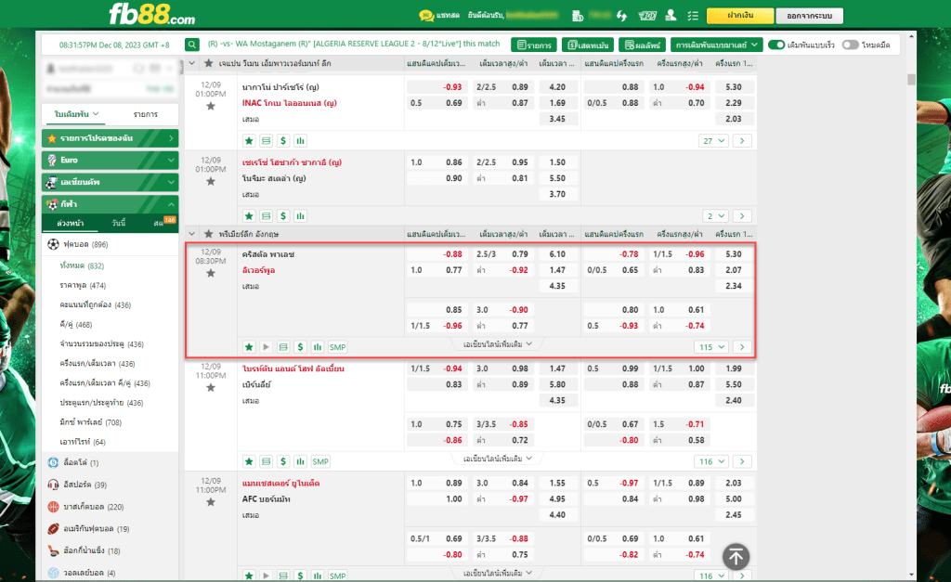Click dollar icon under เบิร์นลีย์ match
The height and width of the screenshot is (582, 951).
tap(283, 461)
